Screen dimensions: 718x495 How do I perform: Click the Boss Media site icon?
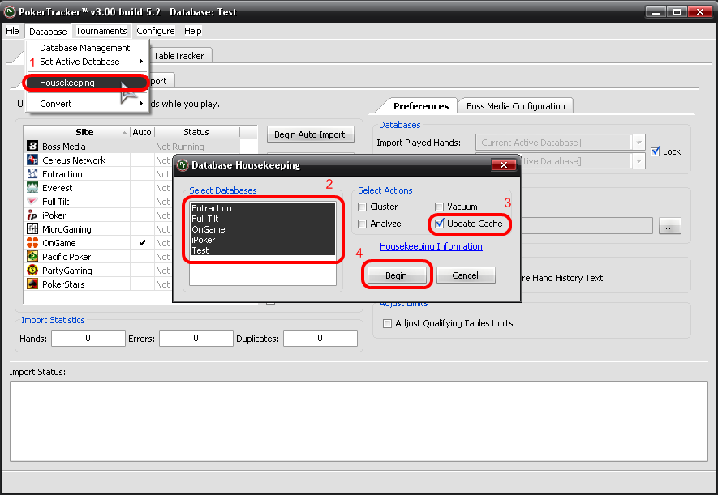(x=32, y=147)
